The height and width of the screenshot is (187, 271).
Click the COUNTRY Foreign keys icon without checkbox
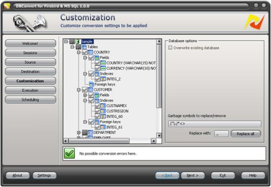[x=91, y=84]
